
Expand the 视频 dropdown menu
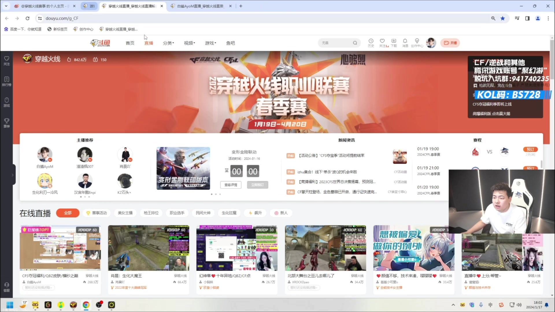pyautogui.click(x=189, y=43)
